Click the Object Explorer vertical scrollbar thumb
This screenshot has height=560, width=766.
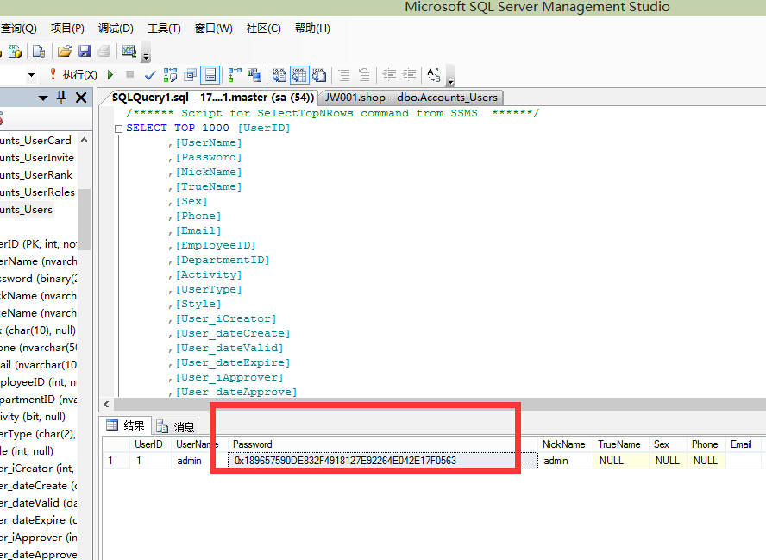coord(84,220)
